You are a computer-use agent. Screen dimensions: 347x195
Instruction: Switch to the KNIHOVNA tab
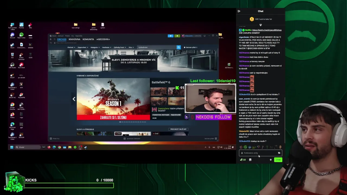(x=75, y=39)
